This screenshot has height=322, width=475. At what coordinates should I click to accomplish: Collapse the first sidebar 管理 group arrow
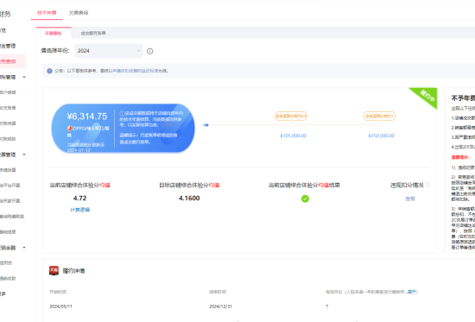[24, 77]
